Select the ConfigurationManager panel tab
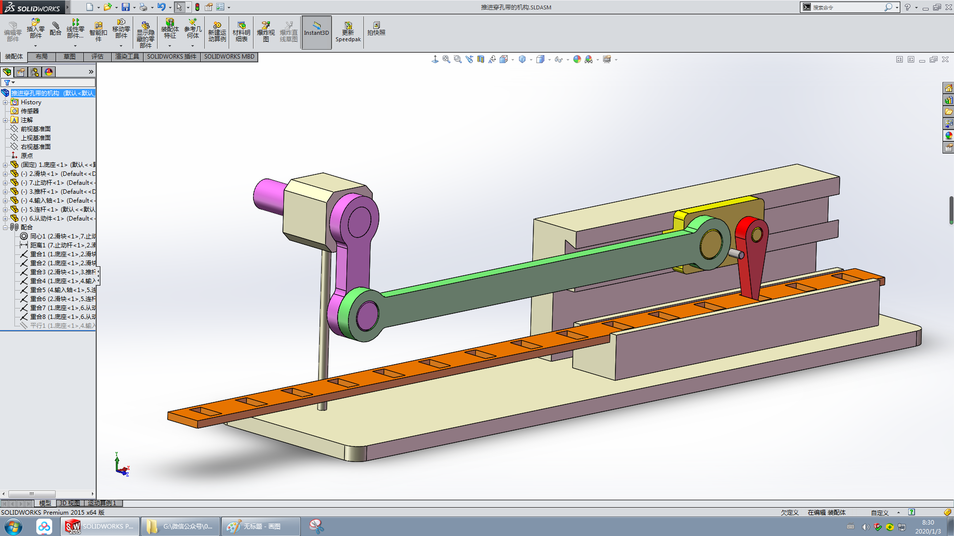 point(35,72)
